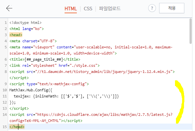Viewport: 195px width, 131px height.
Task: Click line number 14 in the gutter
Action: 5,115
